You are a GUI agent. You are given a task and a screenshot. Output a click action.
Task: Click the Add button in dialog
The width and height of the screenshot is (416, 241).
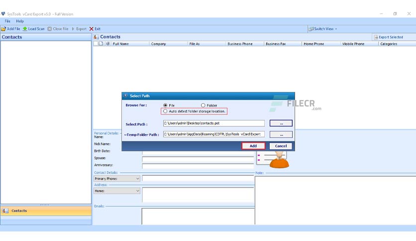pyautogui.click(x=253, y=146)
